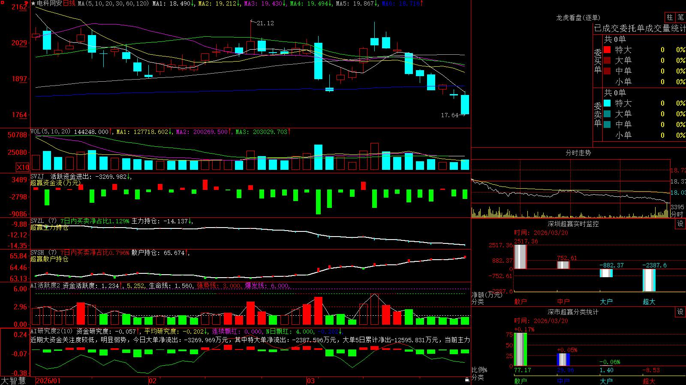Click the 1897 price axis label
The height and width of the screenshot is (385, 686).
[19, 79]
